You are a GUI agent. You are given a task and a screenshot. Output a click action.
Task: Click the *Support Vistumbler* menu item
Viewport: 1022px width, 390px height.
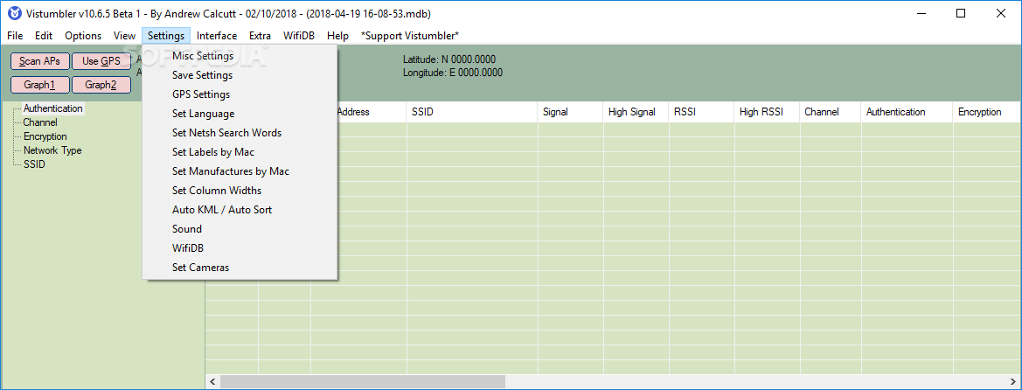coord(410,36)
